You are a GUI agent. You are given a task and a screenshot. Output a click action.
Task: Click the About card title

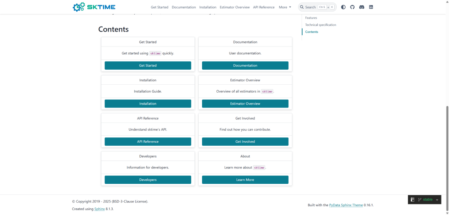point(245,156)
